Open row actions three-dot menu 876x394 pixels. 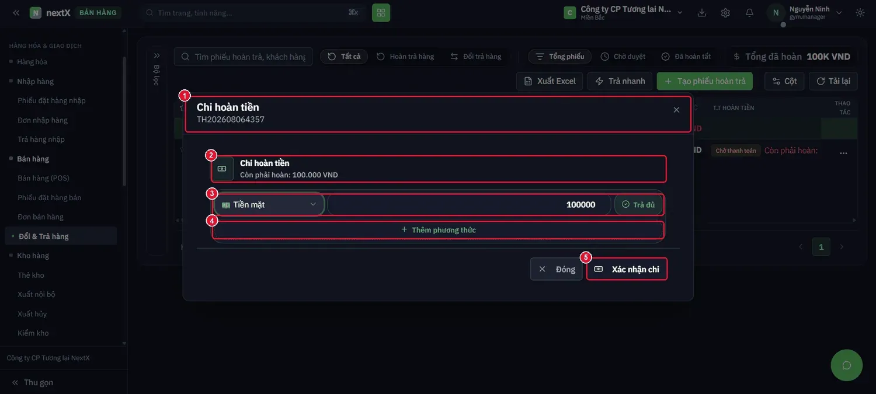pos(843,153)
